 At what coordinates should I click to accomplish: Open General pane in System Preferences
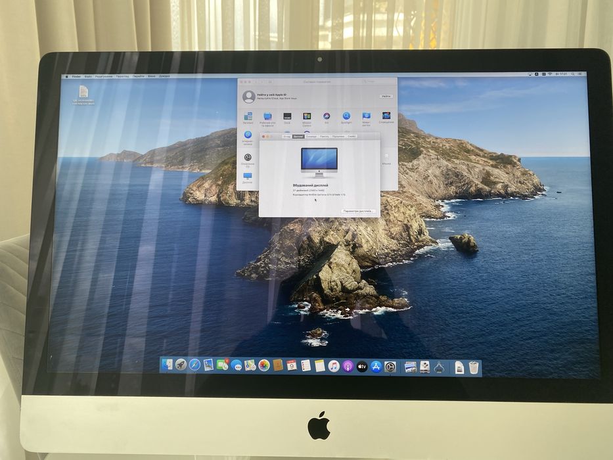pyautogui.click(x=248, y=118)
